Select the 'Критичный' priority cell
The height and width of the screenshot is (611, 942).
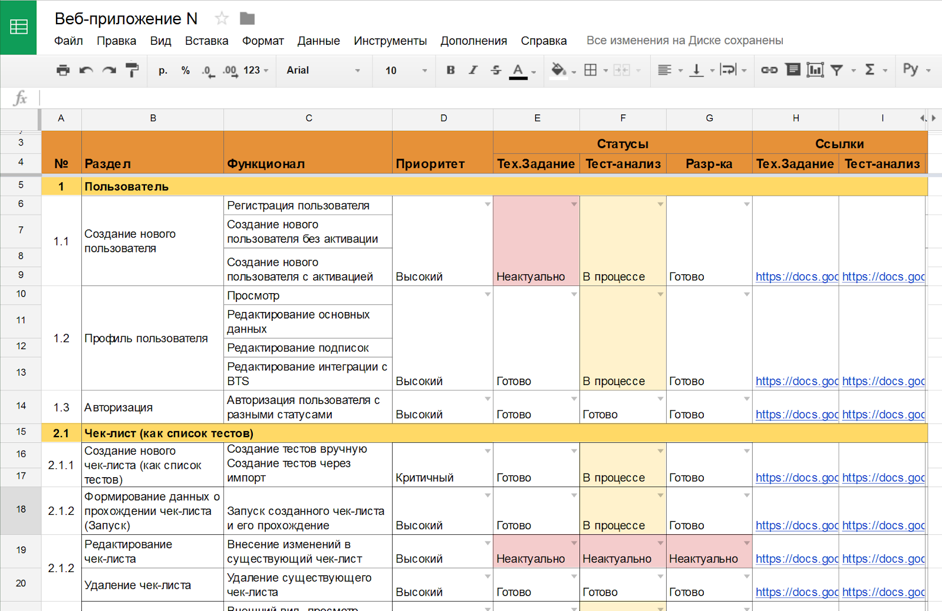pyautogui.click(x=443, y=465)
